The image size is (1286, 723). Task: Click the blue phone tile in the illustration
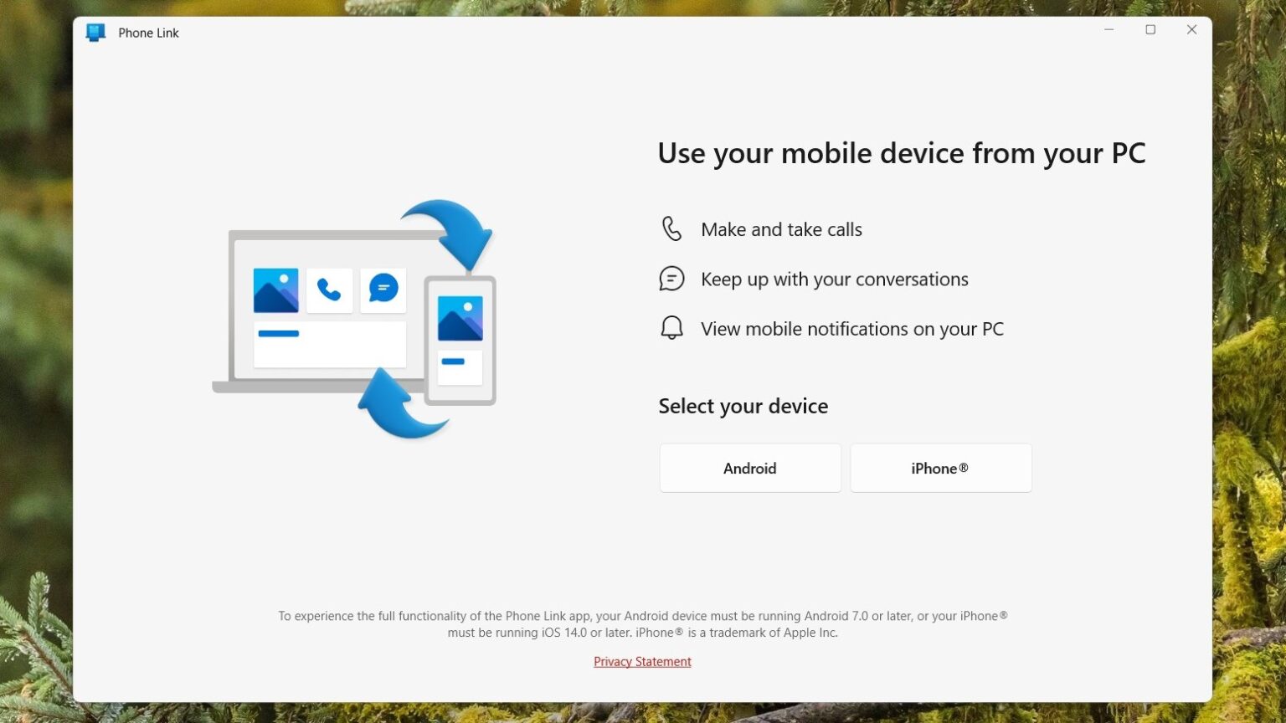pyautogui.click(x=329, y=290)
